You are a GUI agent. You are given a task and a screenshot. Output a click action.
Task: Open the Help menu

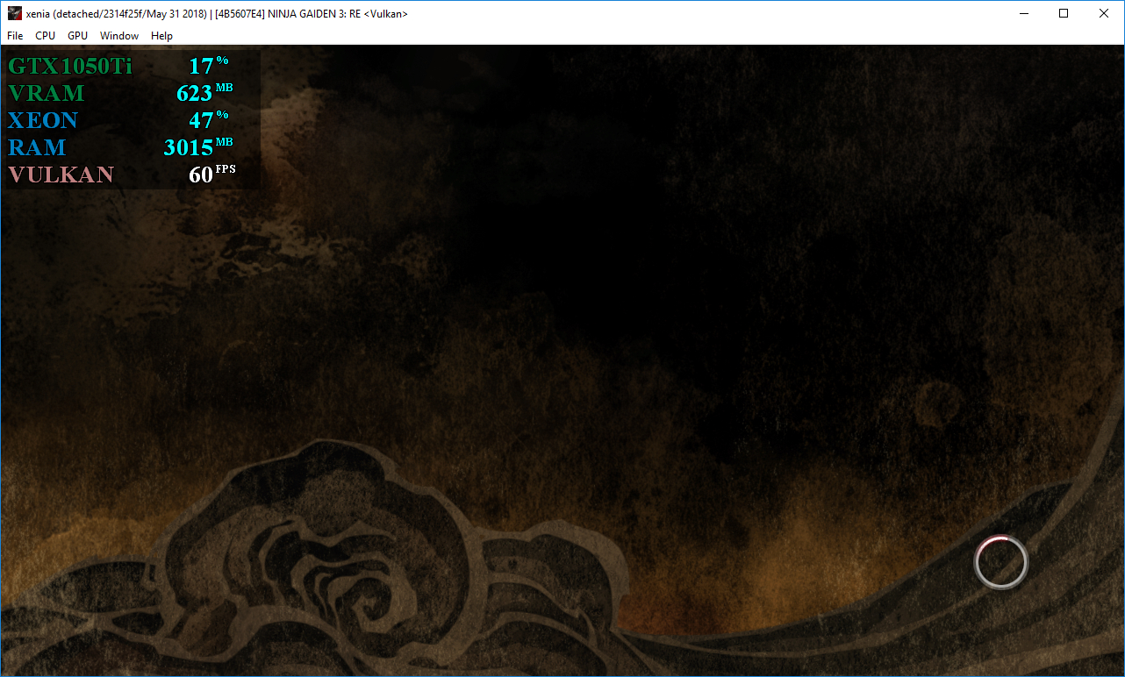coord(161,36)
